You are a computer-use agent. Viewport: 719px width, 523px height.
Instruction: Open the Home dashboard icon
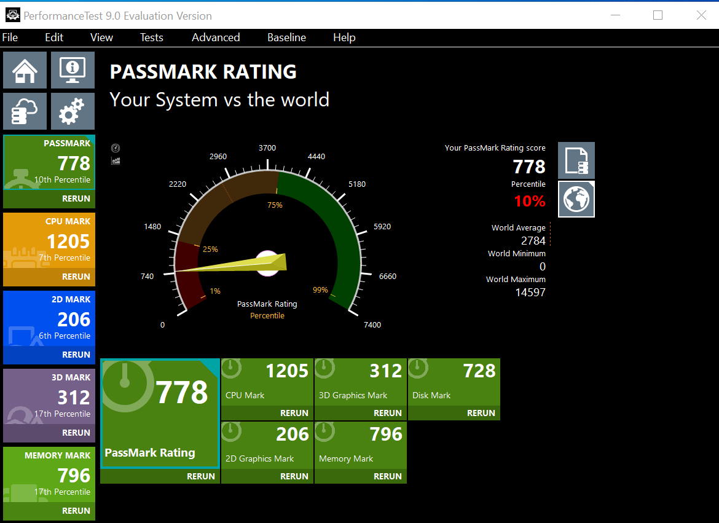click(x=25, y=69)
